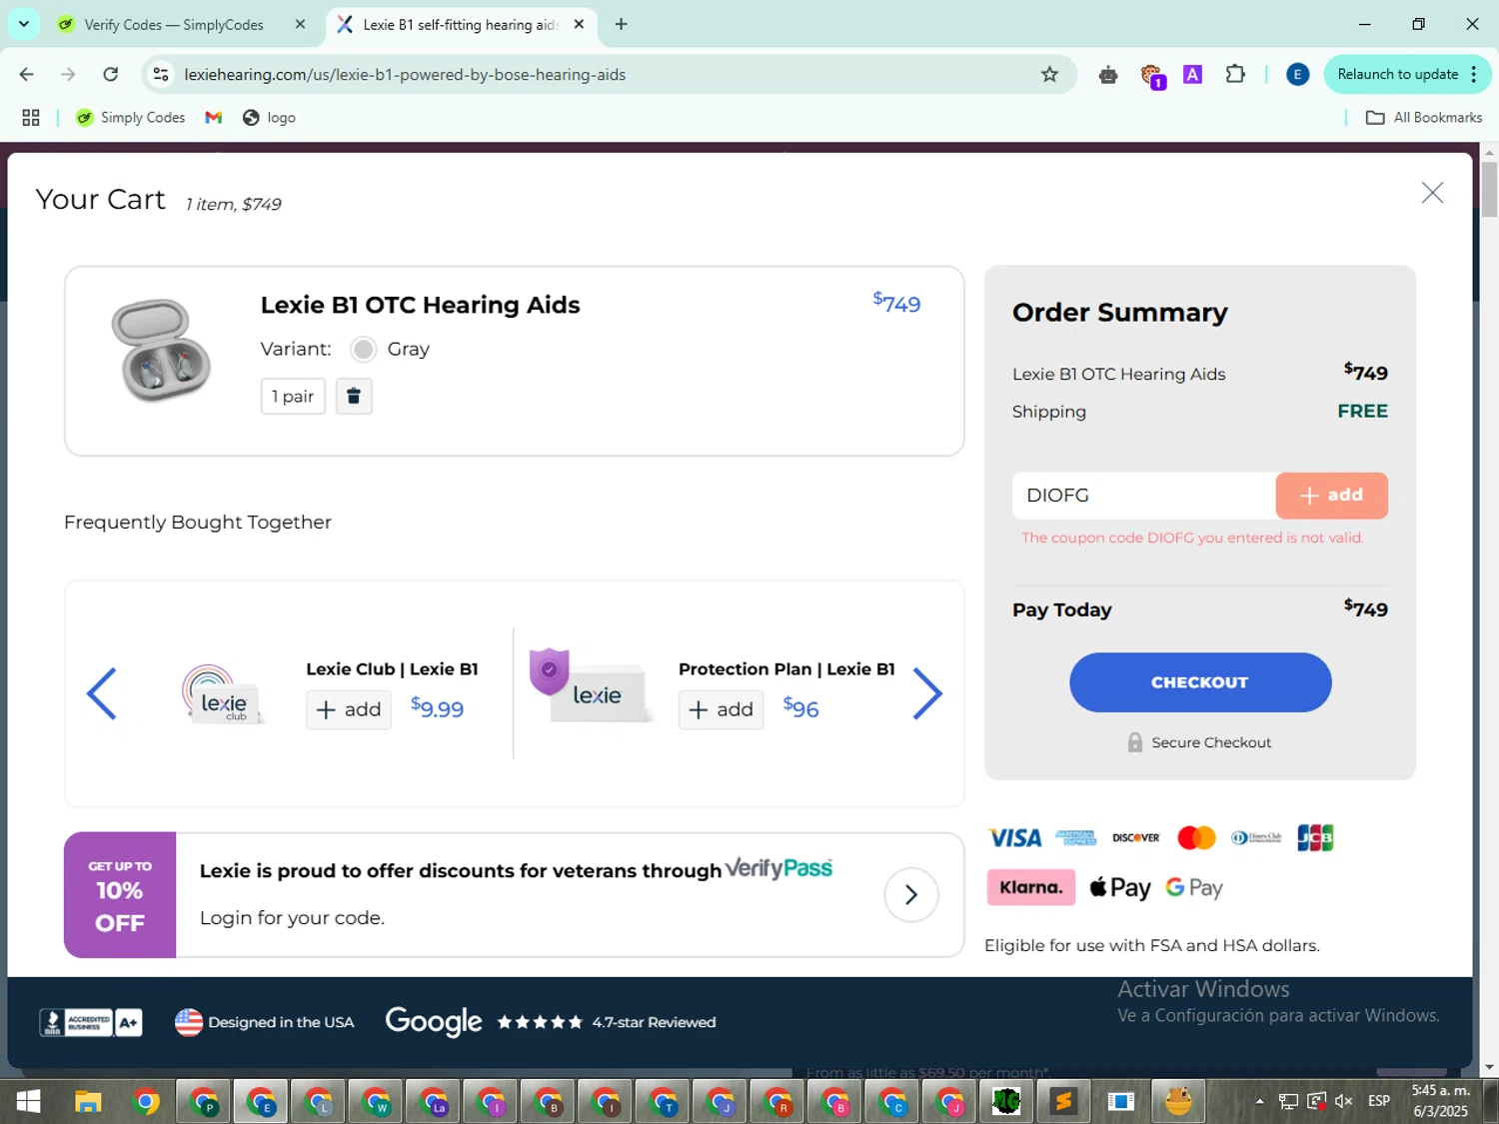Click the Apple Pay logo

pos(1120,887)
